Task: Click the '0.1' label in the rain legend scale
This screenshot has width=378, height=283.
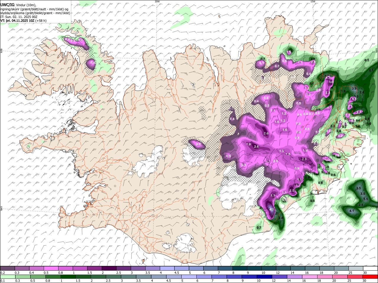Action: pyautogui.click(x=2, y=281)
